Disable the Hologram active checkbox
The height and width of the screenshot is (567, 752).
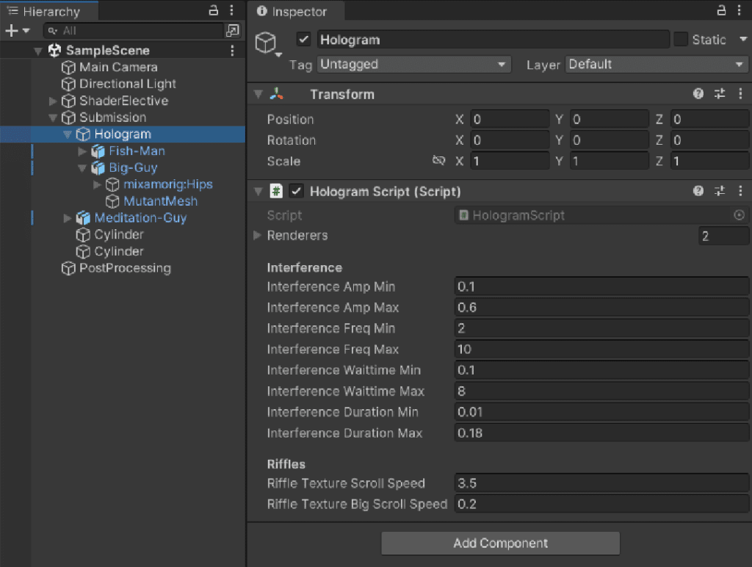(x=304, y=40)
